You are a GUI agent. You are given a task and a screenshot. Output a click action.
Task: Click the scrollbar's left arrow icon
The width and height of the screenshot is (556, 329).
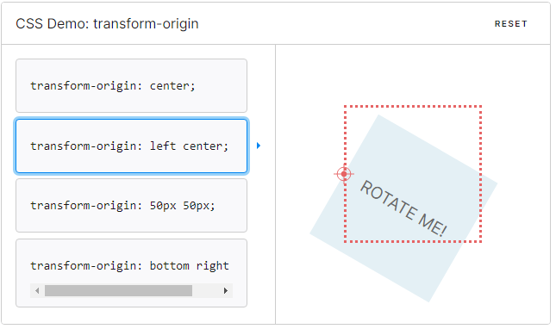(37, 291)
